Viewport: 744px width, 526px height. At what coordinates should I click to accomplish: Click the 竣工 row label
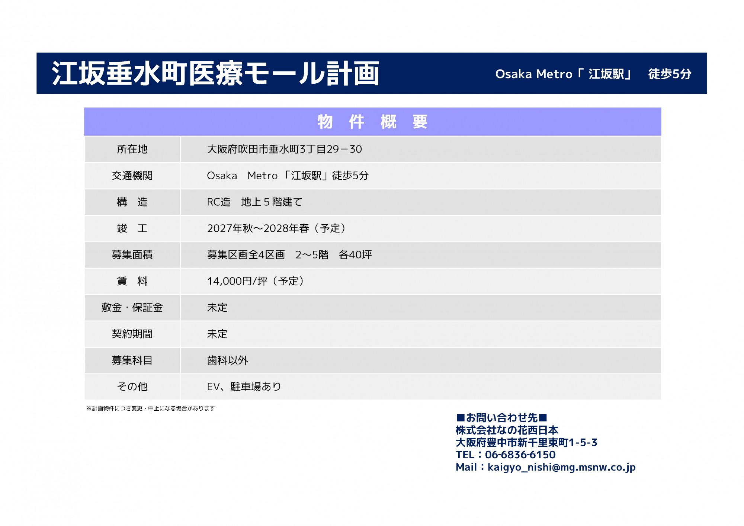point(132,228)
